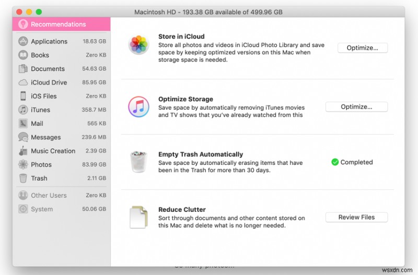Click the Documents sidebar icon
This screenshot has width=418, height=275.
23,69
